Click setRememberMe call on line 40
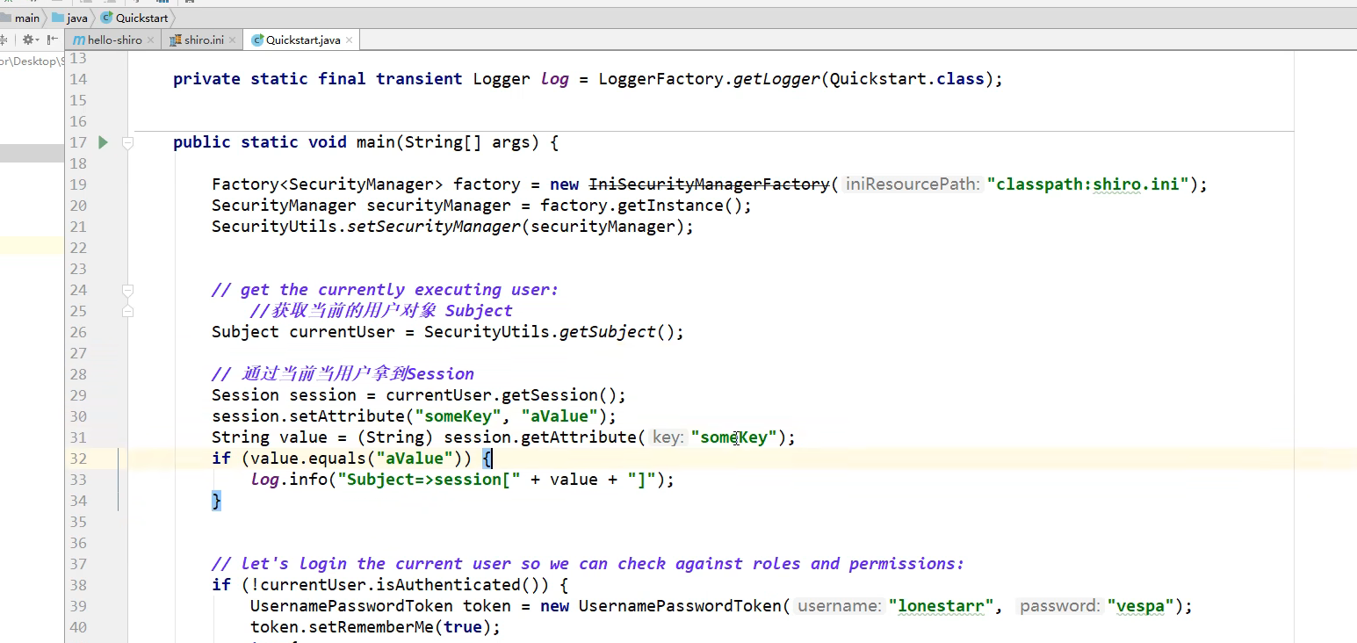The image size is (1357, 643). tap(370, 627)
